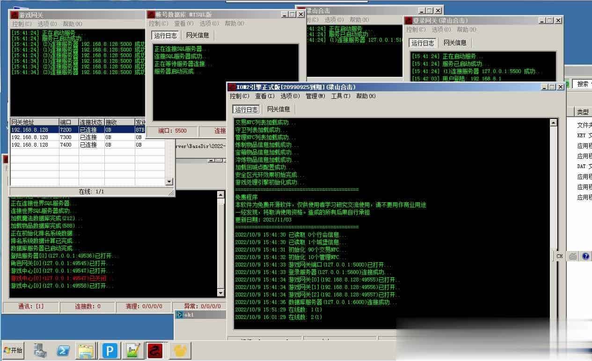Click the keyboard icon in the language bar

pyautogui.click(x=573, y=256)
